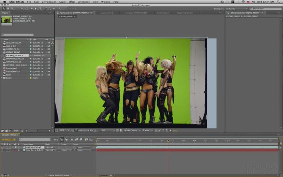Switch to Footage: CROWD_FRONT tab
The image size is (283, 177).
tap(136, 13)
